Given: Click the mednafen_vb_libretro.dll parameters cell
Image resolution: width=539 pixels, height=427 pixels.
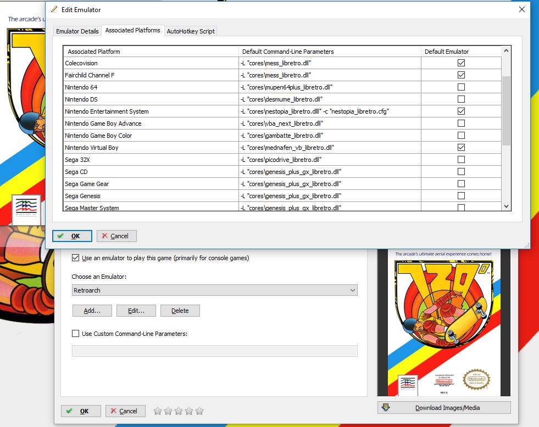Looking at the screenshot, I should click(x=330, y=148).
